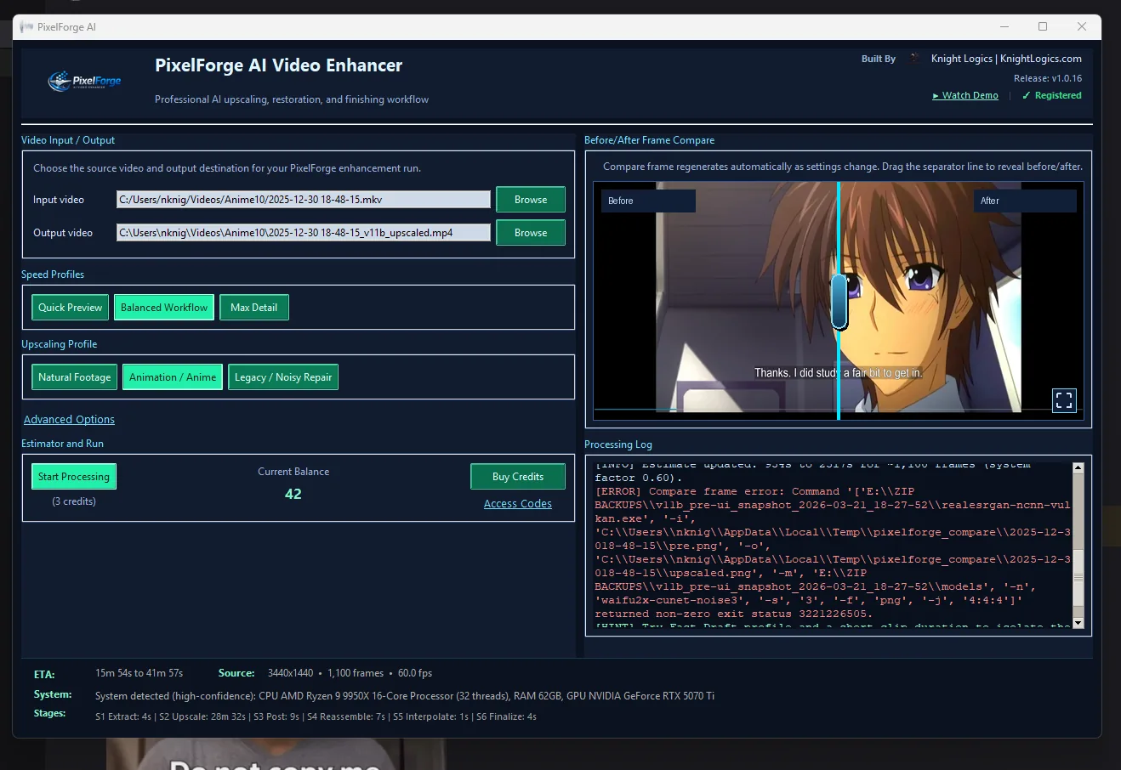1121x770 pixels.
Task: Click the Registered status indicator
Action: [x=1052, y=95]
